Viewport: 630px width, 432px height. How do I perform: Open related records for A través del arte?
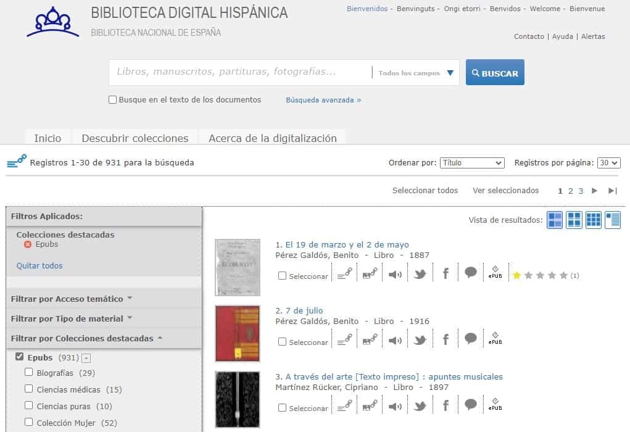click(x=344, y=406)
